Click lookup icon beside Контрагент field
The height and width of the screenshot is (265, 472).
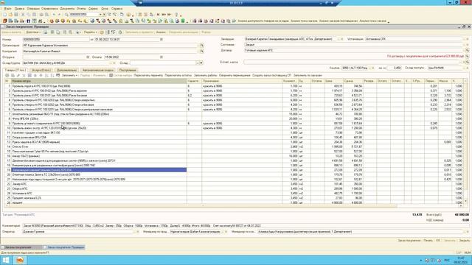(x=201, y=52)
